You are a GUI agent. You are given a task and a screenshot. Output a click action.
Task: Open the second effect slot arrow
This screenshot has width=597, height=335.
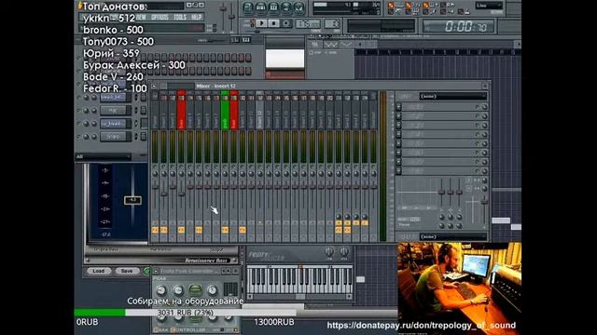pos(398,116)
